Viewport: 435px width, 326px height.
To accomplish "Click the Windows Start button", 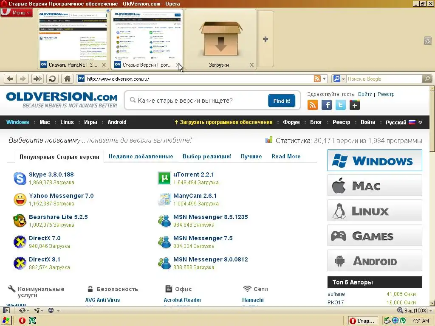I will coord(6,321).
